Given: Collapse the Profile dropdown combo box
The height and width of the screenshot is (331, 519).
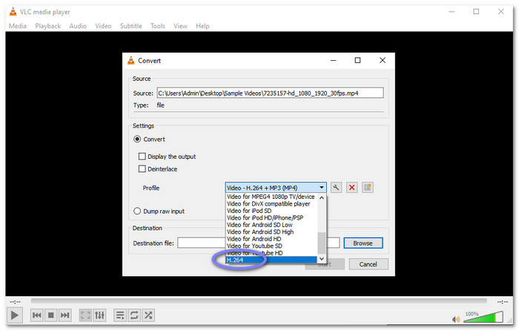Looking at the screenshot, I should pos(276,188).
